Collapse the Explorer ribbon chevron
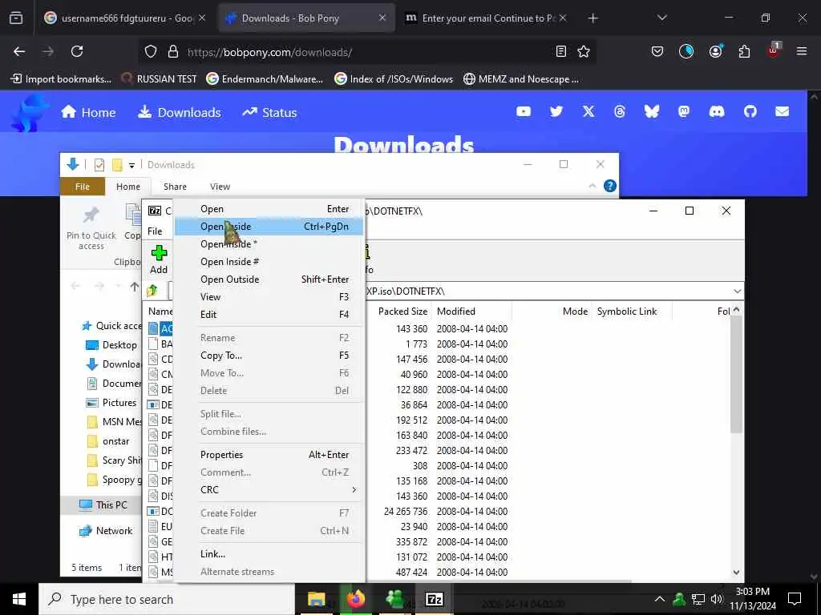Image resolution: width=821 pixels, height=615 pixels. pyautogui.click(x=592, y=186)
